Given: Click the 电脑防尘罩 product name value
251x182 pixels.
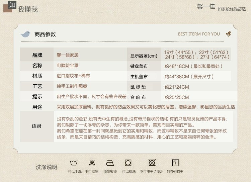Looking at the screenshot, I should tap(68, 66).
